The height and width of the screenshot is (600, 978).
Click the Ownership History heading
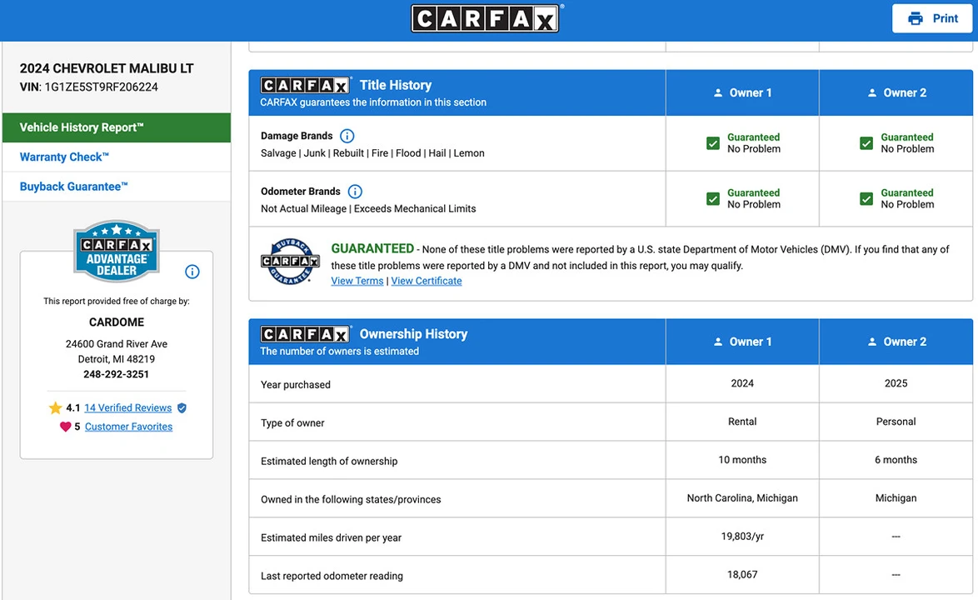click(x=413, y=333)
